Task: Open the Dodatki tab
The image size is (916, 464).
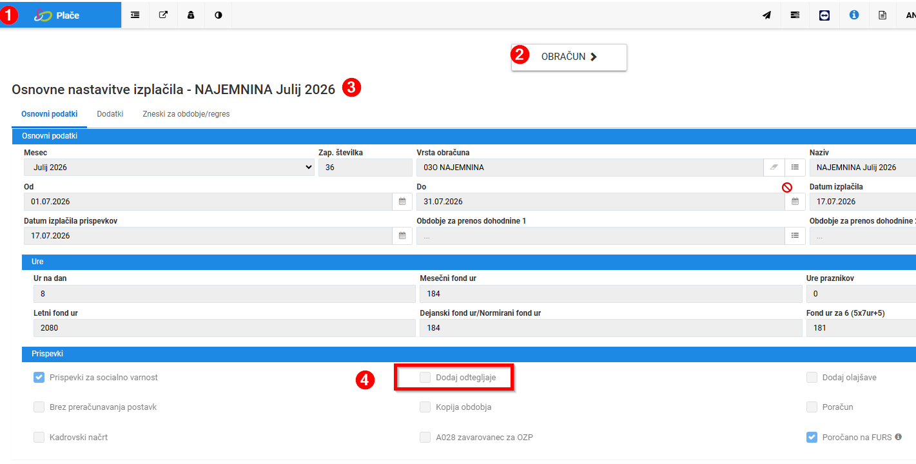Action: pyautogui.click(x=110, y=114)
